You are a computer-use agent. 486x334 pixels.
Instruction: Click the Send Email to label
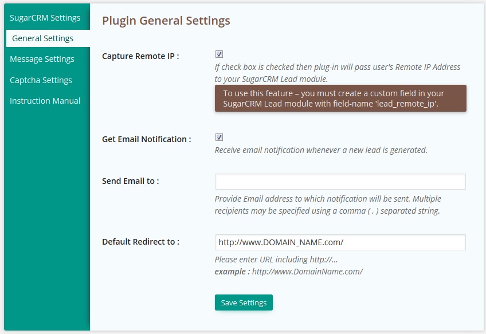pyautogui.click(x=131, y=181)
